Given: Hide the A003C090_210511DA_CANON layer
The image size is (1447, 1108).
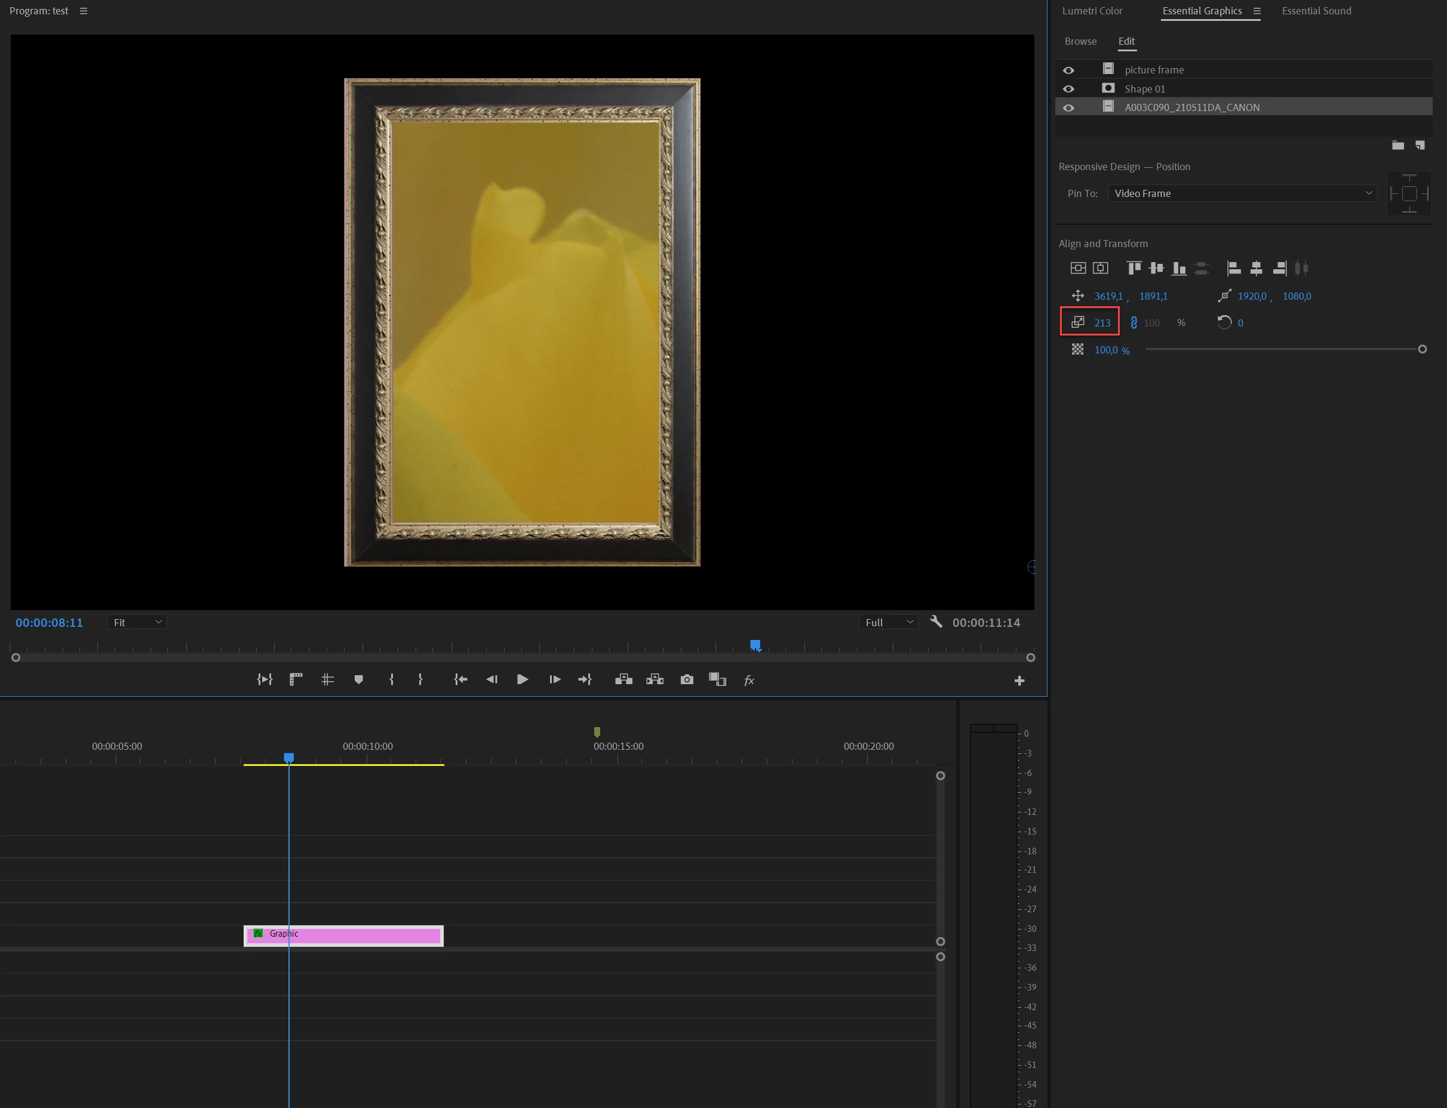Looking at the screenshot, I should (x=1068, y=107).
